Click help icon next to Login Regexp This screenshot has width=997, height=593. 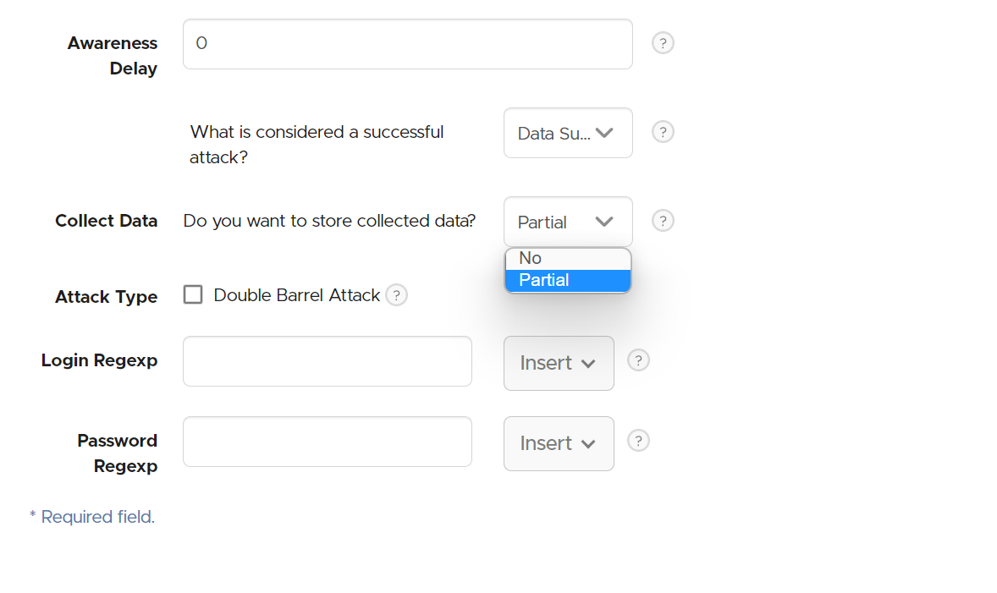638,360
